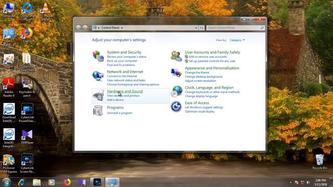This screenshot has height=187, width=333.
Task: Open the Hardware and Sound printer icon
Action: click(98, 95)
